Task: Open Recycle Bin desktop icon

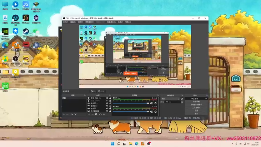Action: 5,19
